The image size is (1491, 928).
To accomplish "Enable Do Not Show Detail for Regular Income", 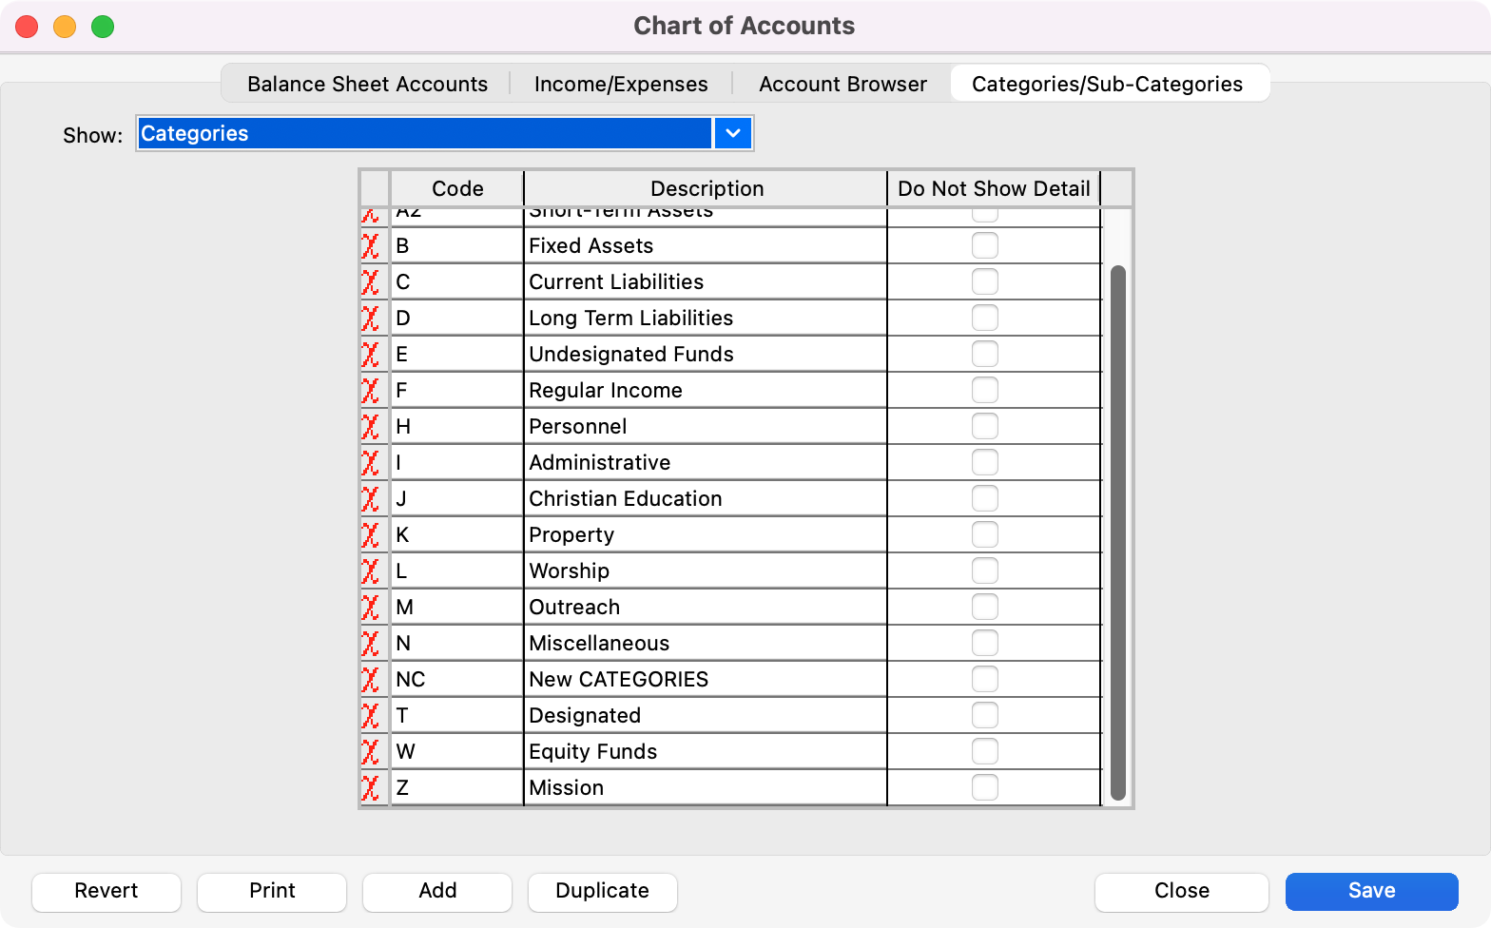I will 984,390.
